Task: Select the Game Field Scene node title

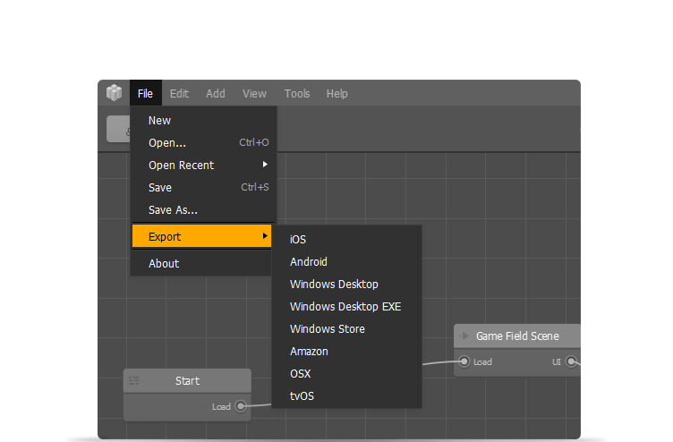Action: pyautogui.click(x=517, y=336)
